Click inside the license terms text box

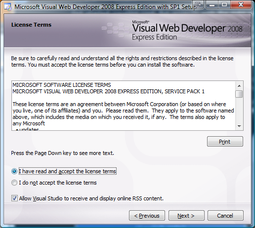pyautogui.click(x=124, y=106)
